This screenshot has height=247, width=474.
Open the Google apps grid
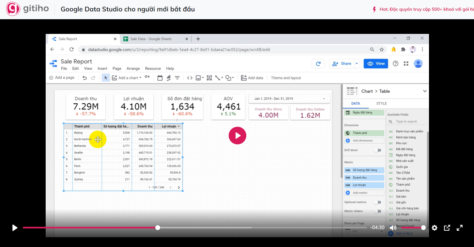(406, 64)
